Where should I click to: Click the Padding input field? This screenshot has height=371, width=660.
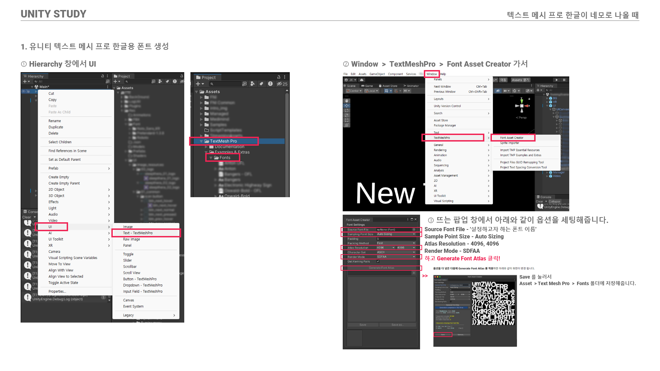tap(396, 239)
